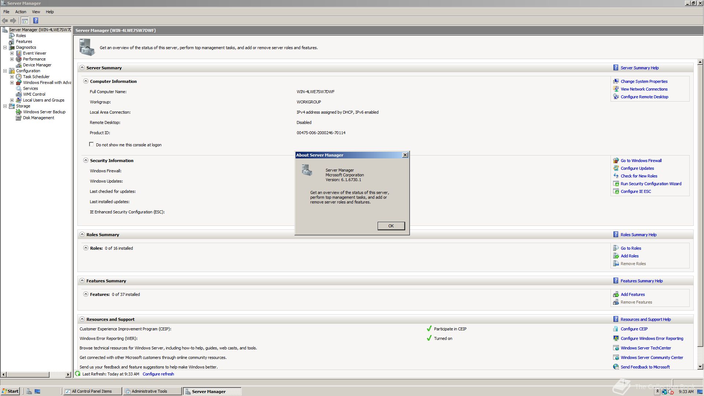Click Server Summary Help question icon
The width and height of the screenshot is (704, 396).
[x=616, y=67]
